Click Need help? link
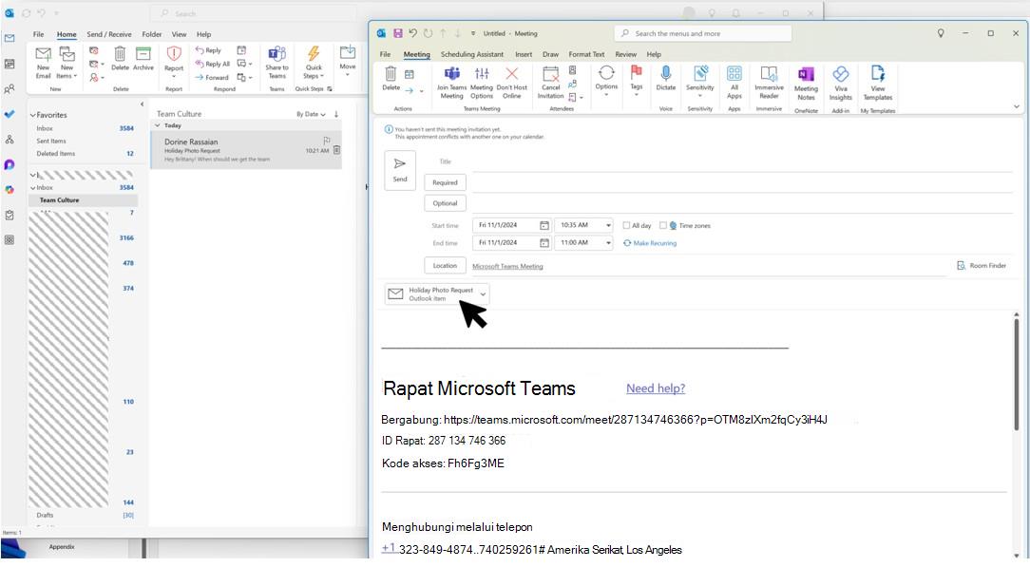 pyautogui.click(x=656, y=388)
